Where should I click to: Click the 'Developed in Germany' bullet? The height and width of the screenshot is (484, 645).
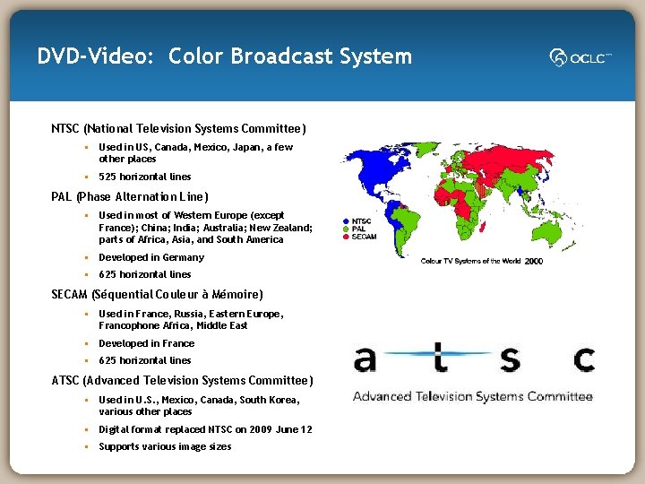151,257
